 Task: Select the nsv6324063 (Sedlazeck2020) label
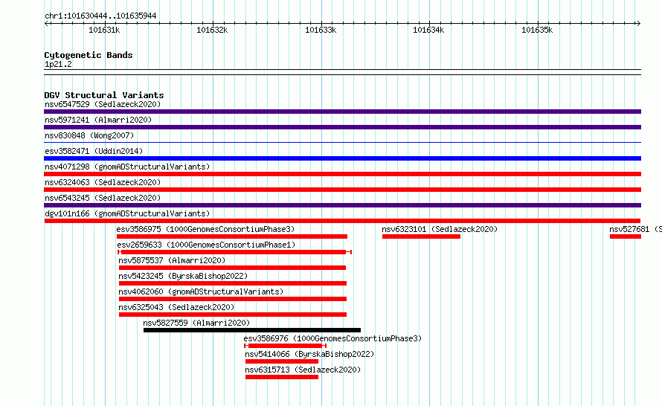tap(103, 182)
